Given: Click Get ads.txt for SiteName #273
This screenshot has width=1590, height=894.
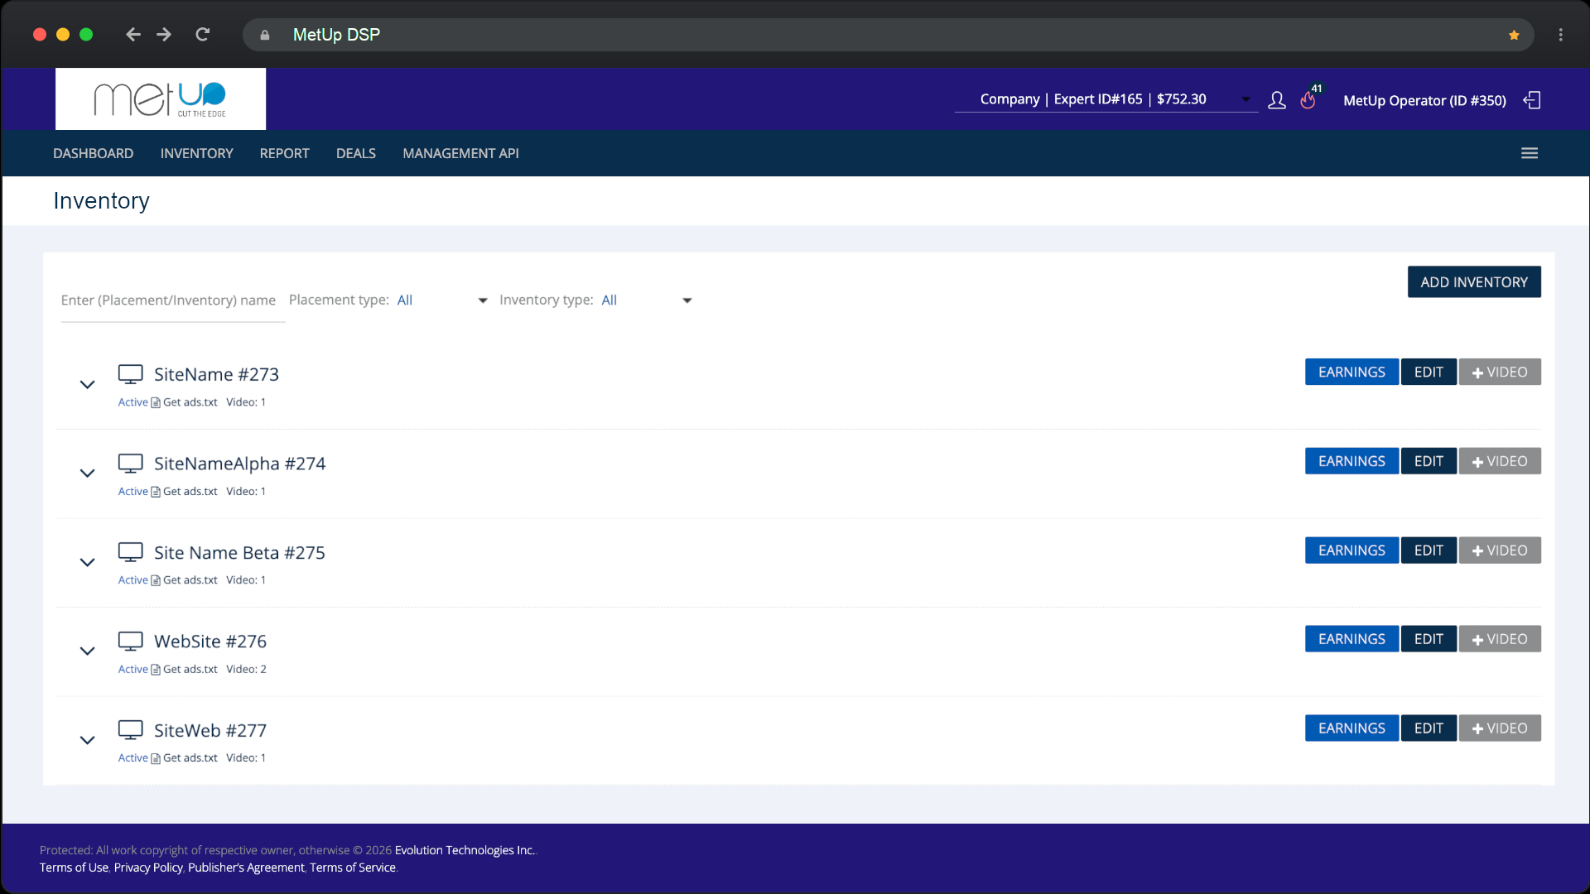Looking at the screenshot, I should tap(190, 402).
